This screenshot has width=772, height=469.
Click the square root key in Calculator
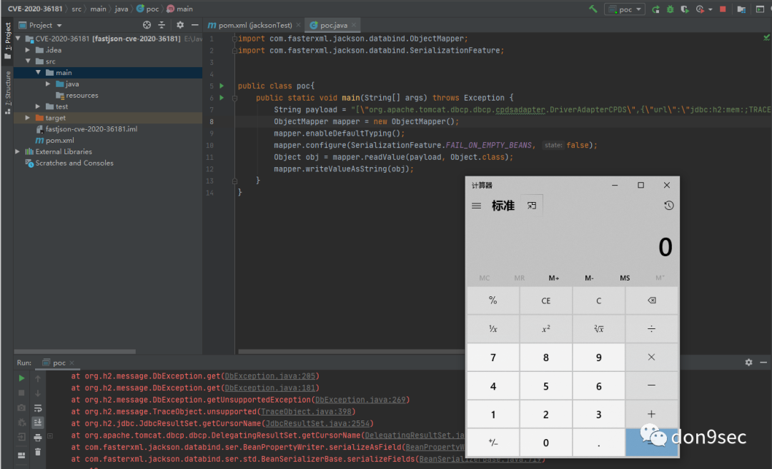[x=599, y=328]
